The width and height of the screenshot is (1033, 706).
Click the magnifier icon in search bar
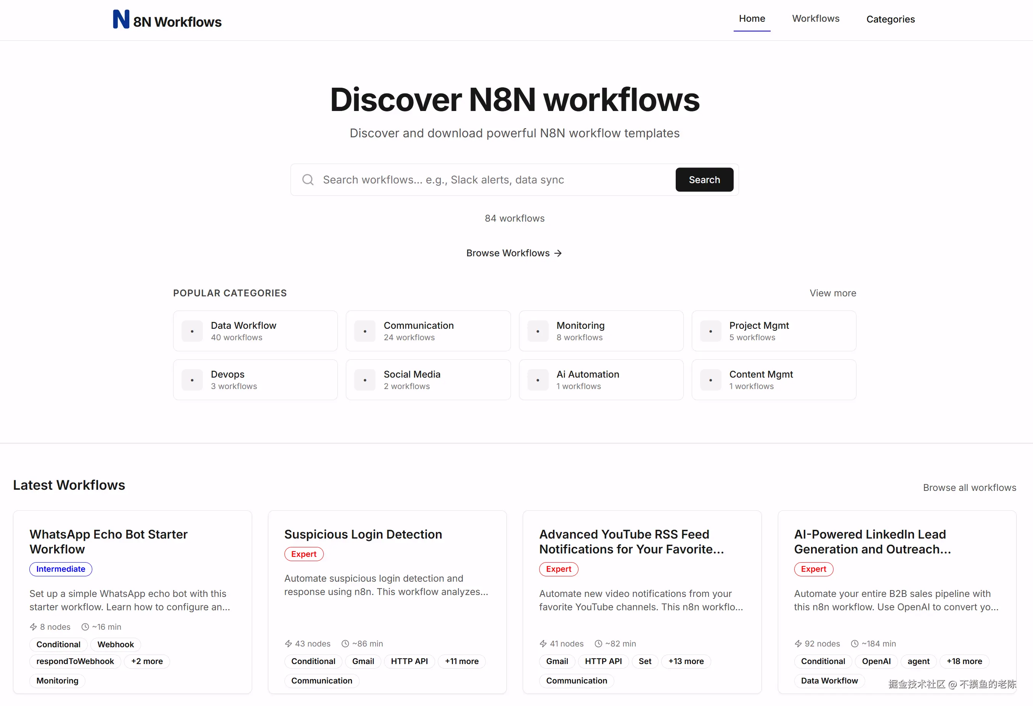[308, 180]
